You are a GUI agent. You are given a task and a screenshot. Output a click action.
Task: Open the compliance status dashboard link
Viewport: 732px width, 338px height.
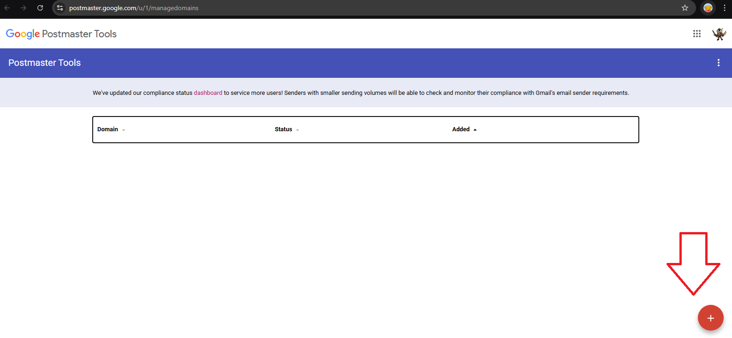tap(208, 93)
